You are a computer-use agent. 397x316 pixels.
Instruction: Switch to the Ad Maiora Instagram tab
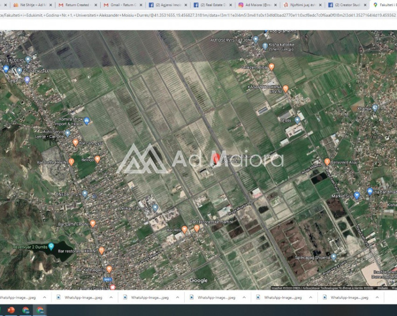[x=256, y=5]
